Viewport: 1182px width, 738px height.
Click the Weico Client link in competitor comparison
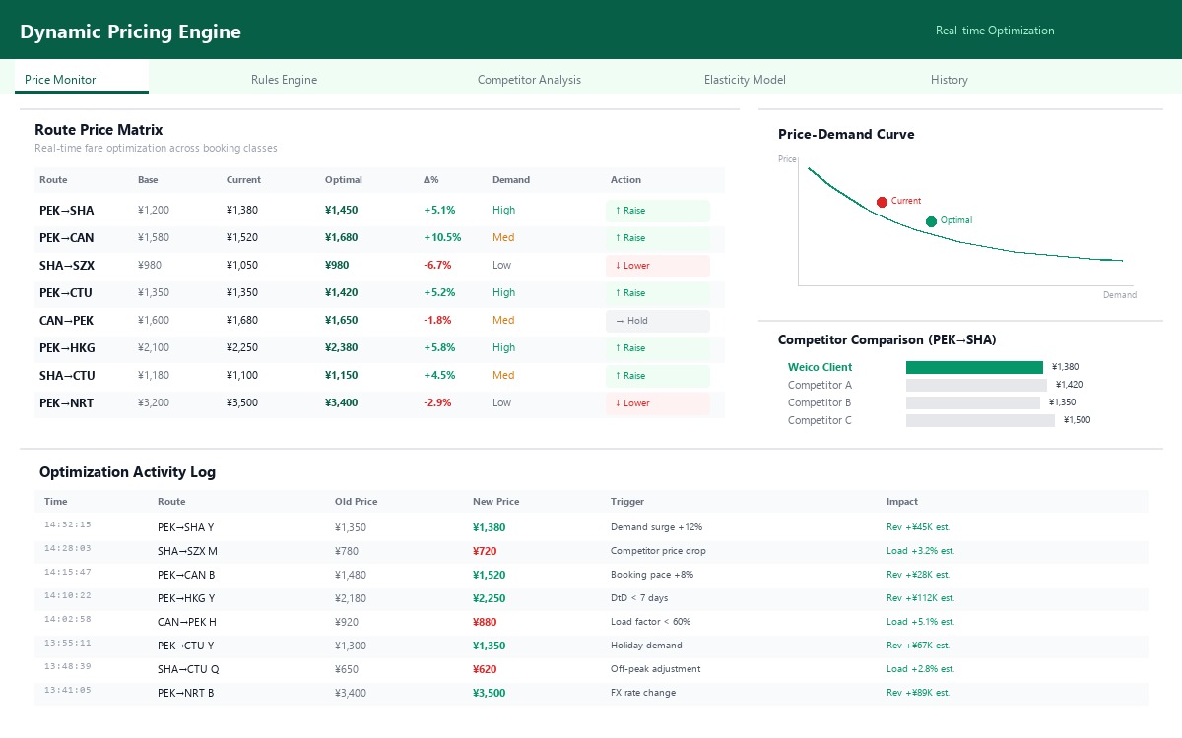coord(820,367)
